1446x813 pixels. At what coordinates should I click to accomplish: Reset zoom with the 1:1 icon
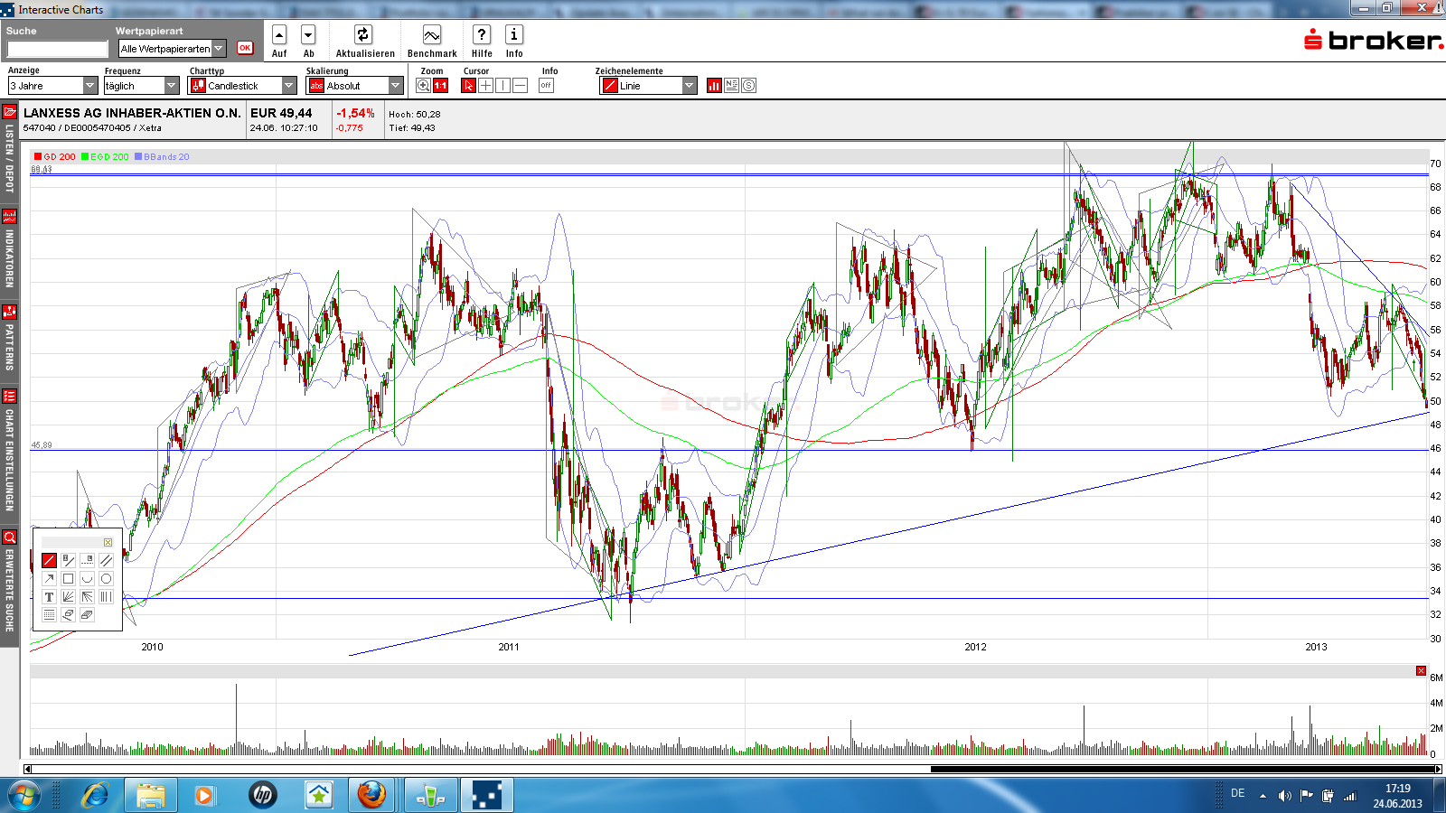pos(440,86)
